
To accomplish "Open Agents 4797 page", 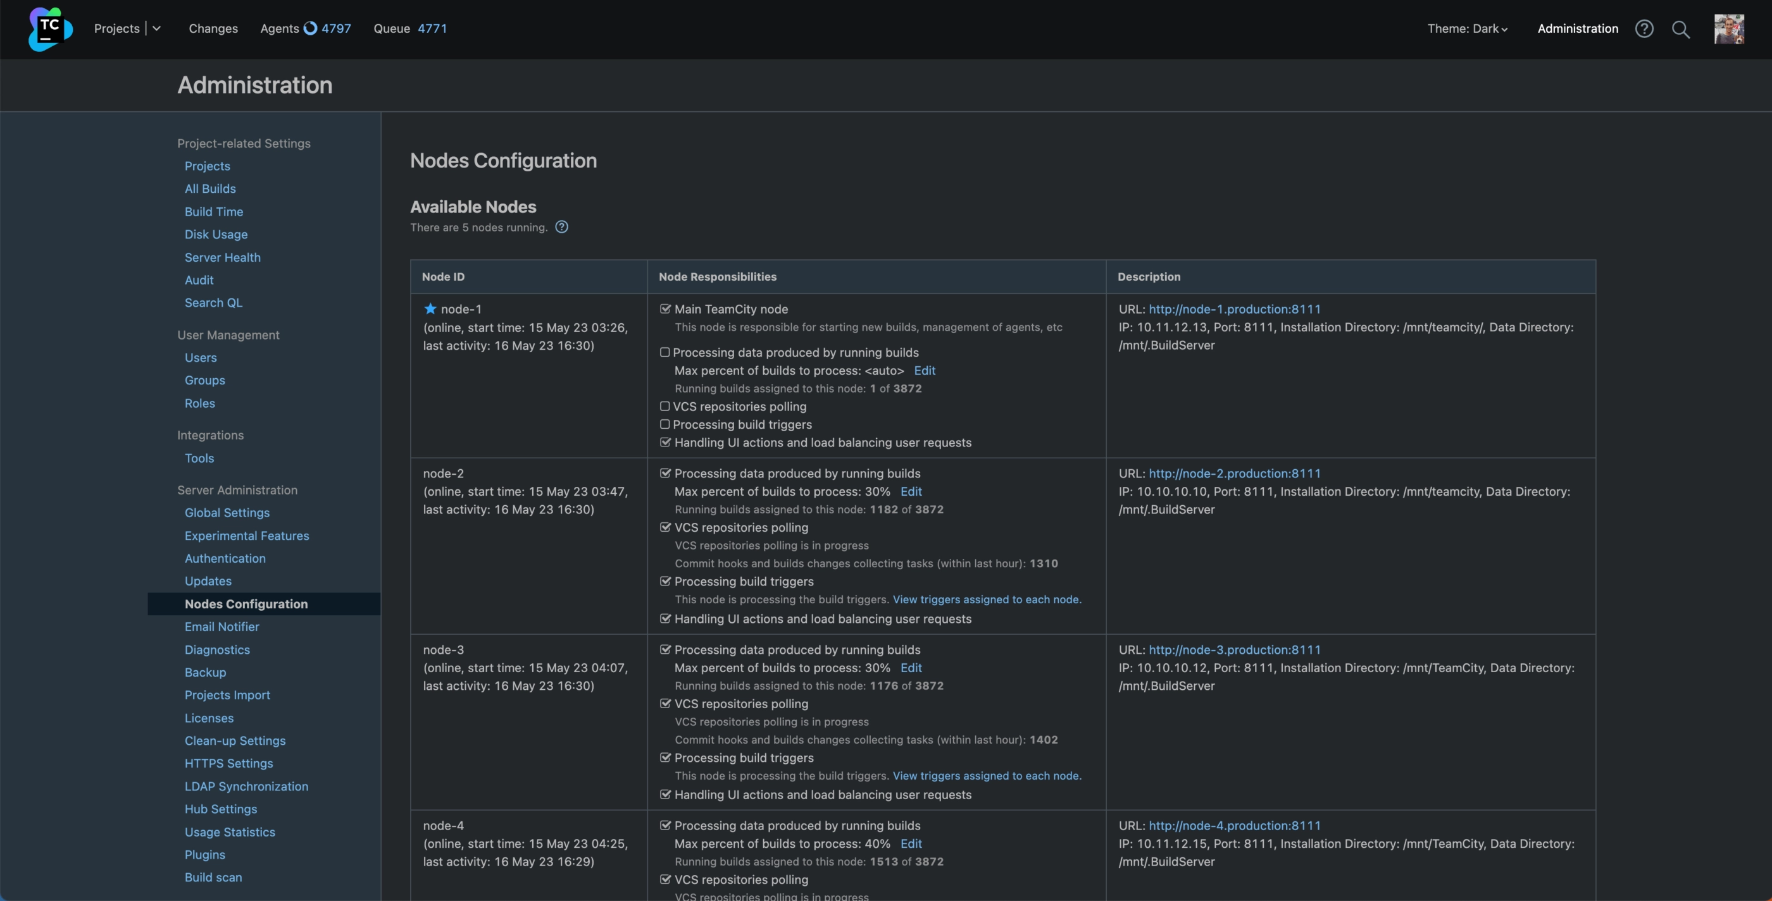I will (306, 28).
